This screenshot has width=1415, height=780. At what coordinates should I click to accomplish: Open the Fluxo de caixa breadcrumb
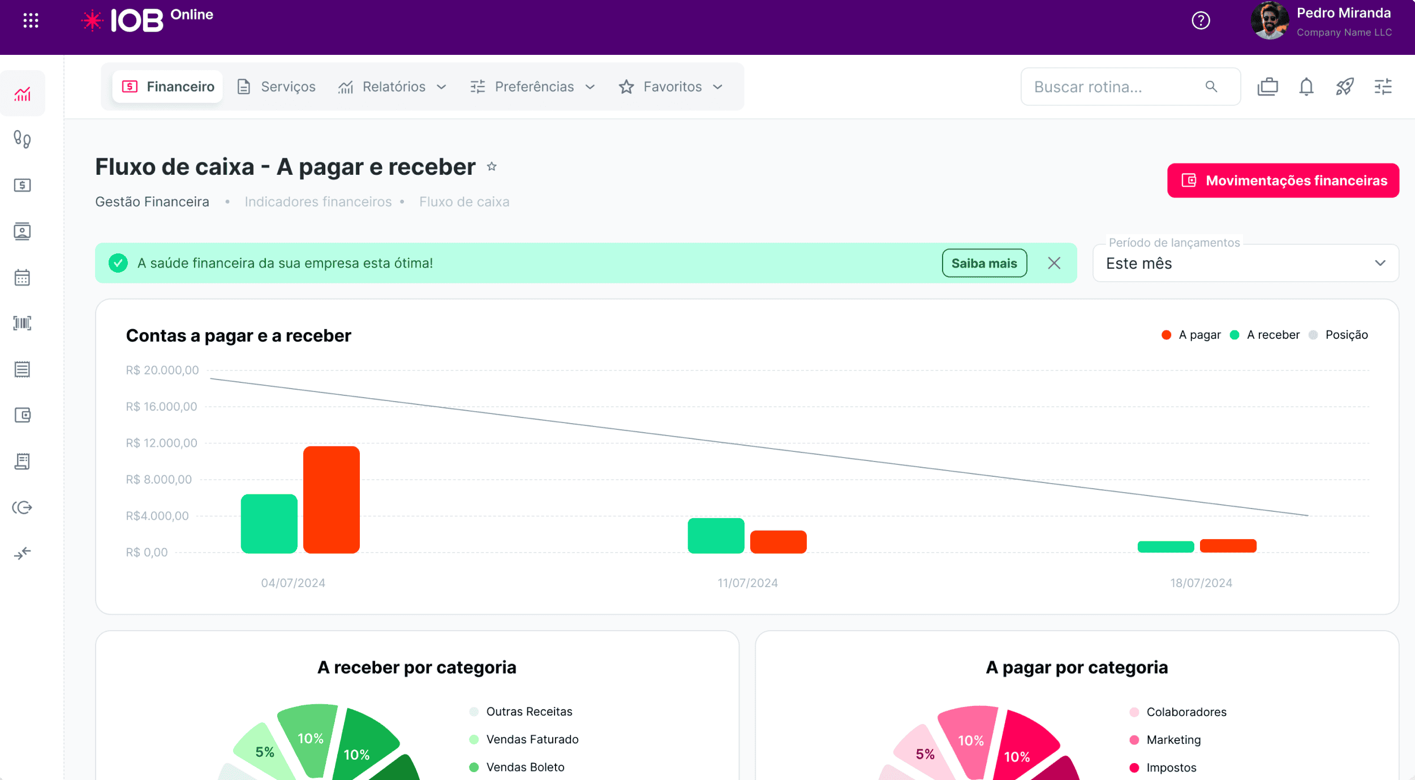(x=464, y=201)
